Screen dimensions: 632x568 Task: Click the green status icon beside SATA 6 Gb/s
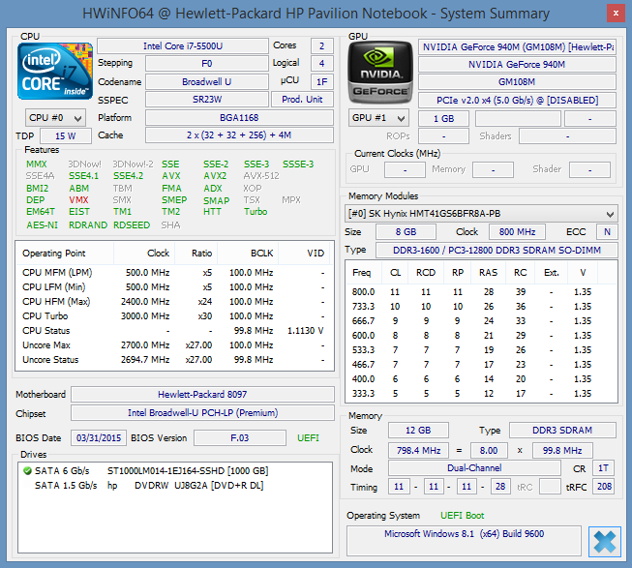point(27,471)
